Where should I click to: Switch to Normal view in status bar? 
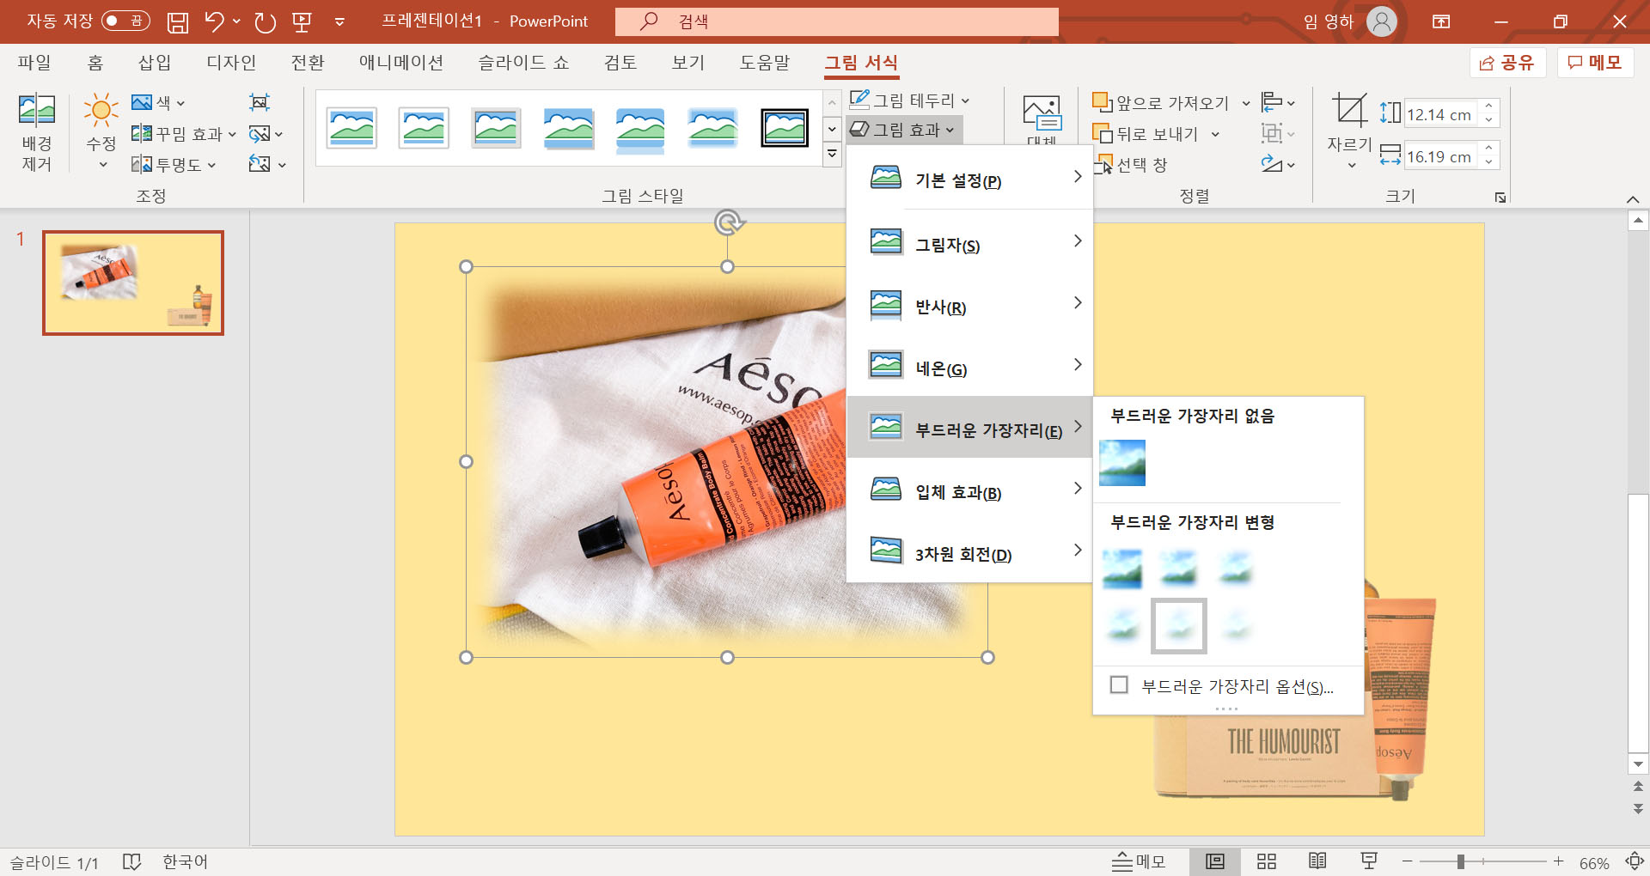pyautogui.click(x=1214, y=861)
